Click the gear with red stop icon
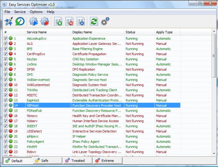The height and width of the screenshot is (167, 218). (45, 21)
